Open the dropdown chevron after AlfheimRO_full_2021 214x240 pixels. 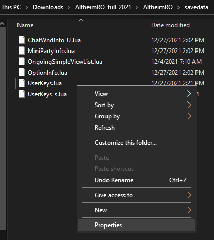point(137,8)
